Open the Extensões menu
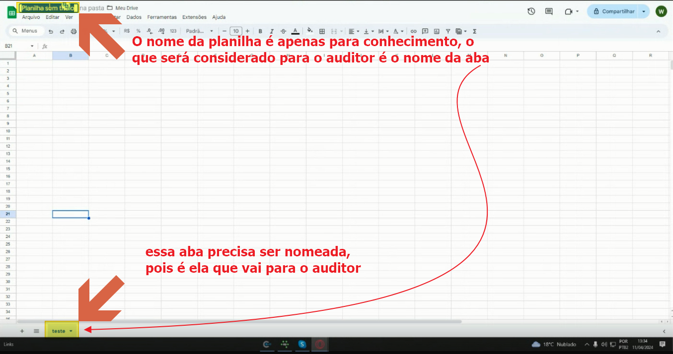This screenshot has height=354, width=673. point(194,17)
